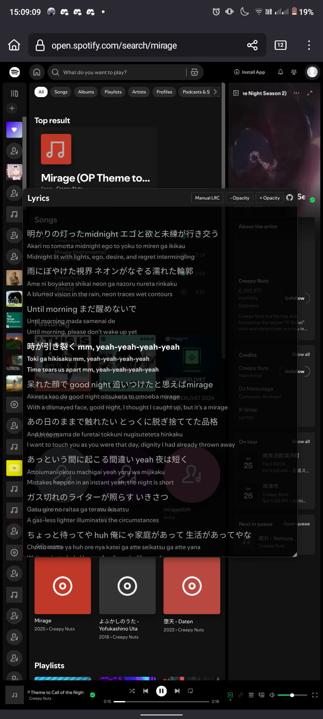Toggle the queue button in player bar
The height and width of the screenshot is (719, 323).
click(251, 695)
